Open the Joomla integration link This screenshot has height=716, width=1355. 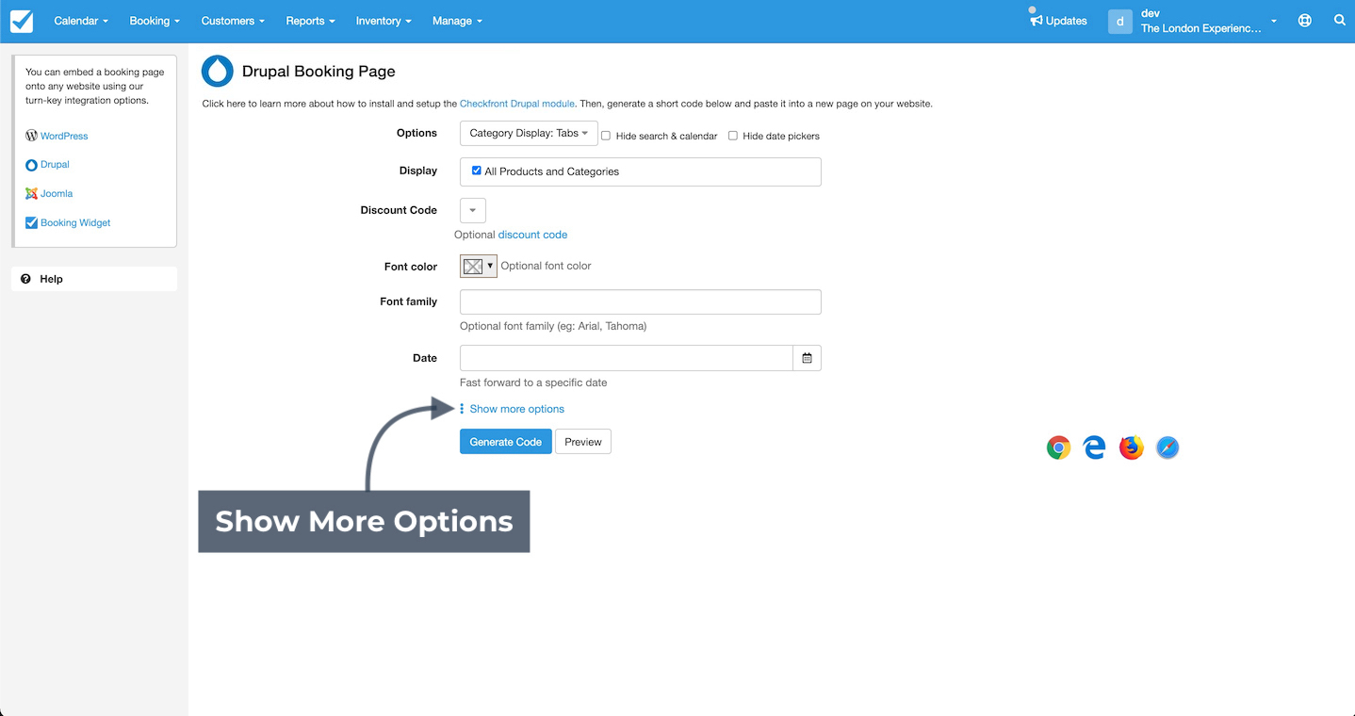(x=57, y=193)
